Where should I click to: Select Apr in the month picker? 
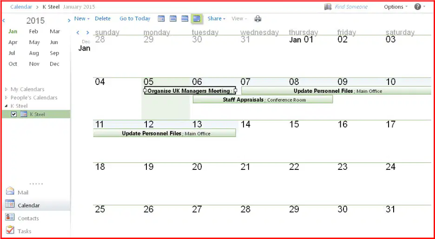click(13, 42)
